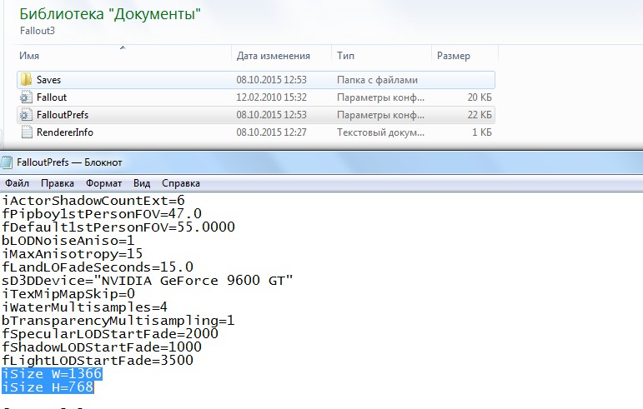643x409 pixels.
Task: Click the Notepad icon in FalloutPrefs title bar
Action: (6, 162)
